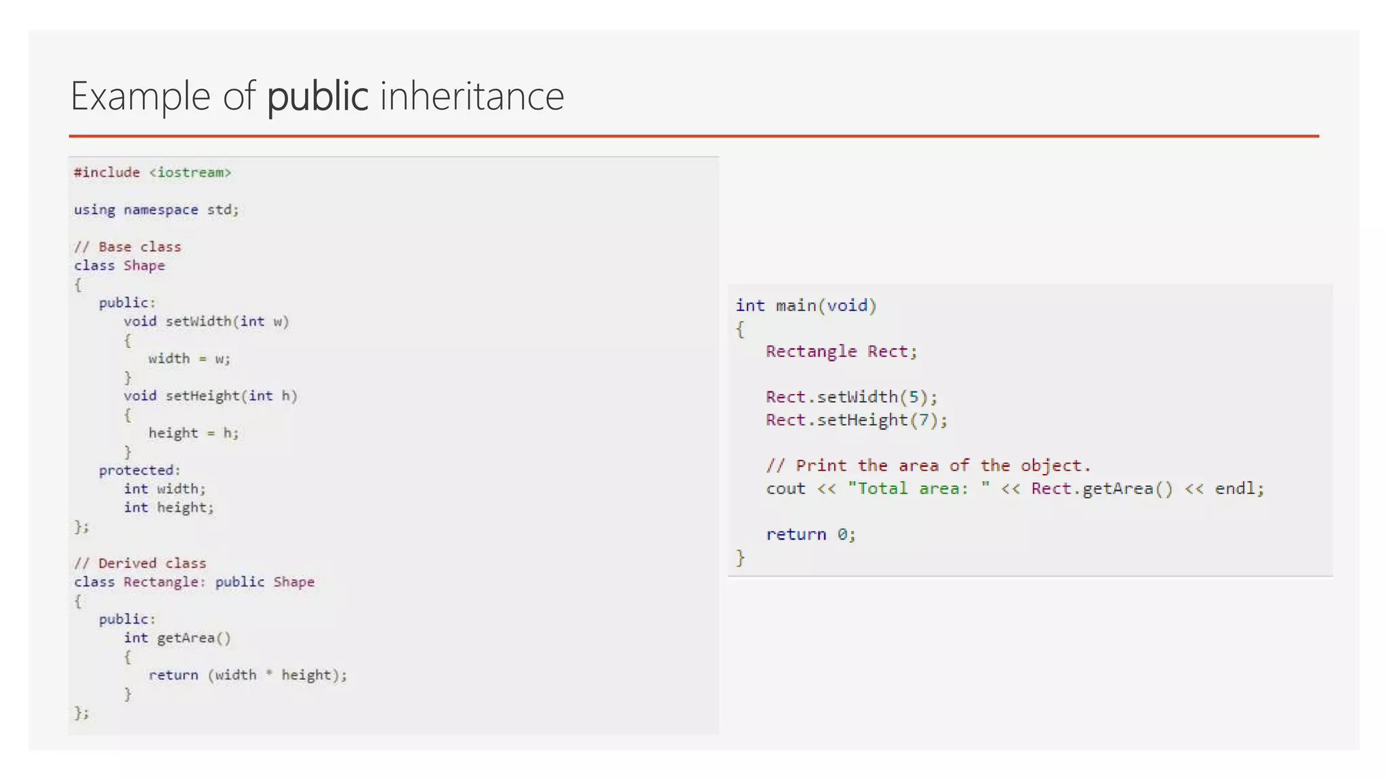1388x780 pixels.
Task: Click 'class Shape' declaration
Action: (119, 265)
